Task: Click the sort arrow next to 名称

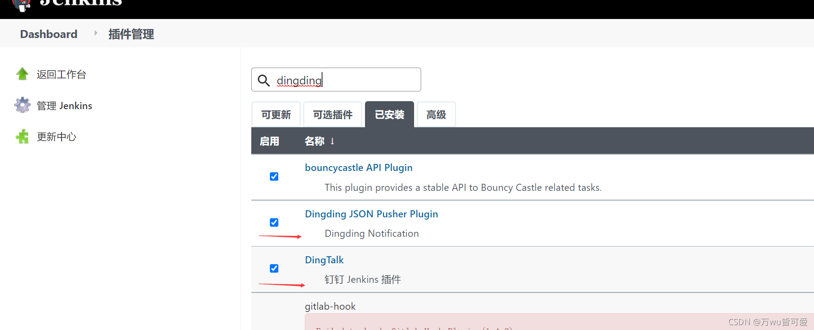Action: [332, 141]
